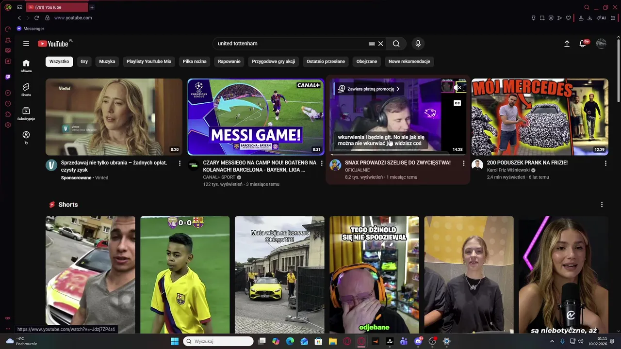
Task: Open Karol Friz Wiśniewski channel link
Action: [x=508, y=170]
